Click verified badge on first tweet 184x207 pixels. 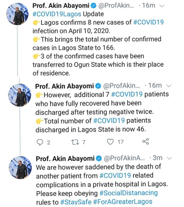coord(94,6)
